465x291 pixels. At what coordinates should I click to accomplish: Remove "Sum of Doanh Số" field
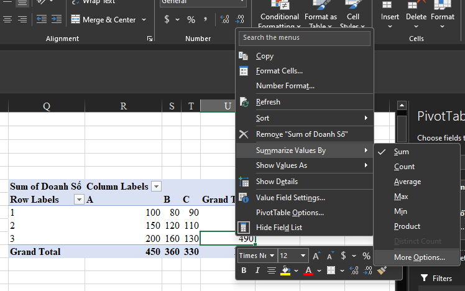302,134
